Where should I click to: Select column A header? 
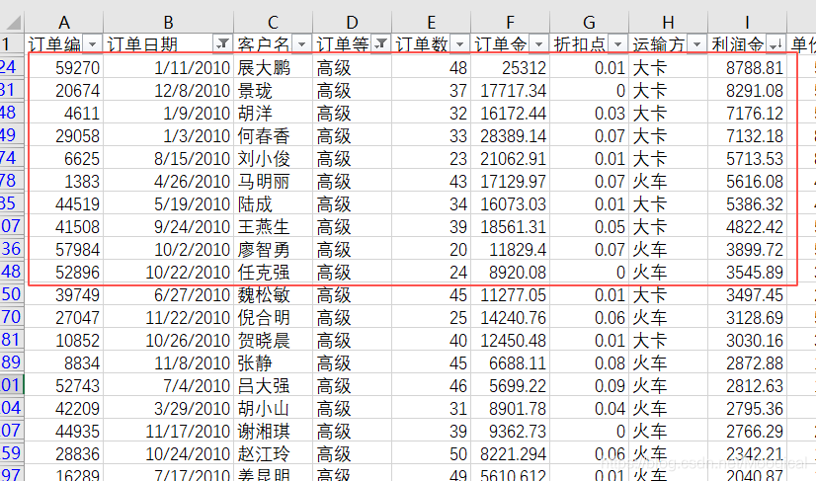tap(63, 23)
